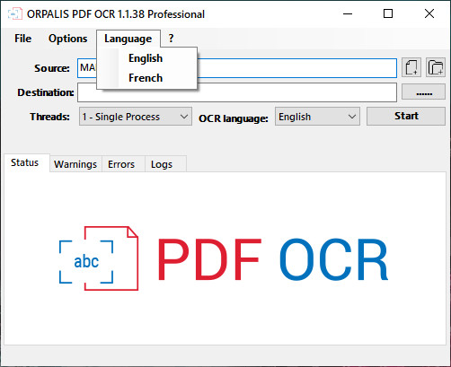
Task: Click into the Destination input field
Action: click(x=237, y=92)
